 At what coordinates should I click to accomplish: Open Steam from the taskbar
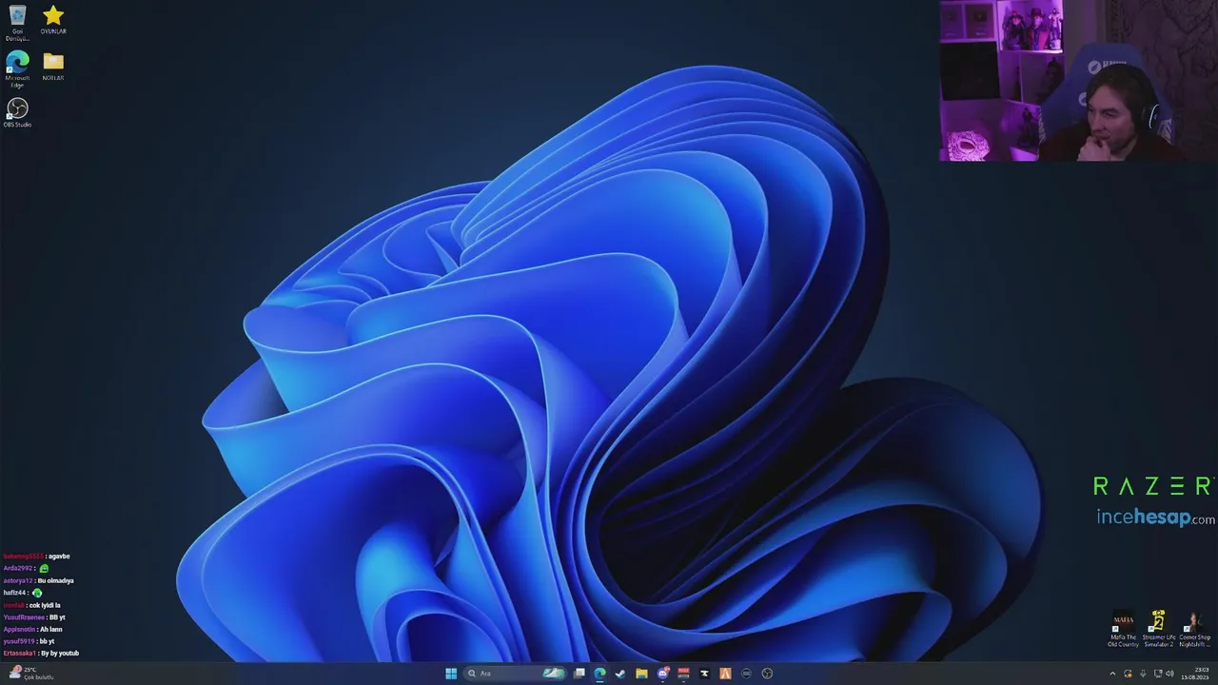620,674
